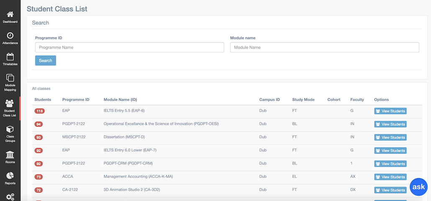431x201 pixels.
Task: Open Attendance clock icon in sidebar
Action: [10, 36]
